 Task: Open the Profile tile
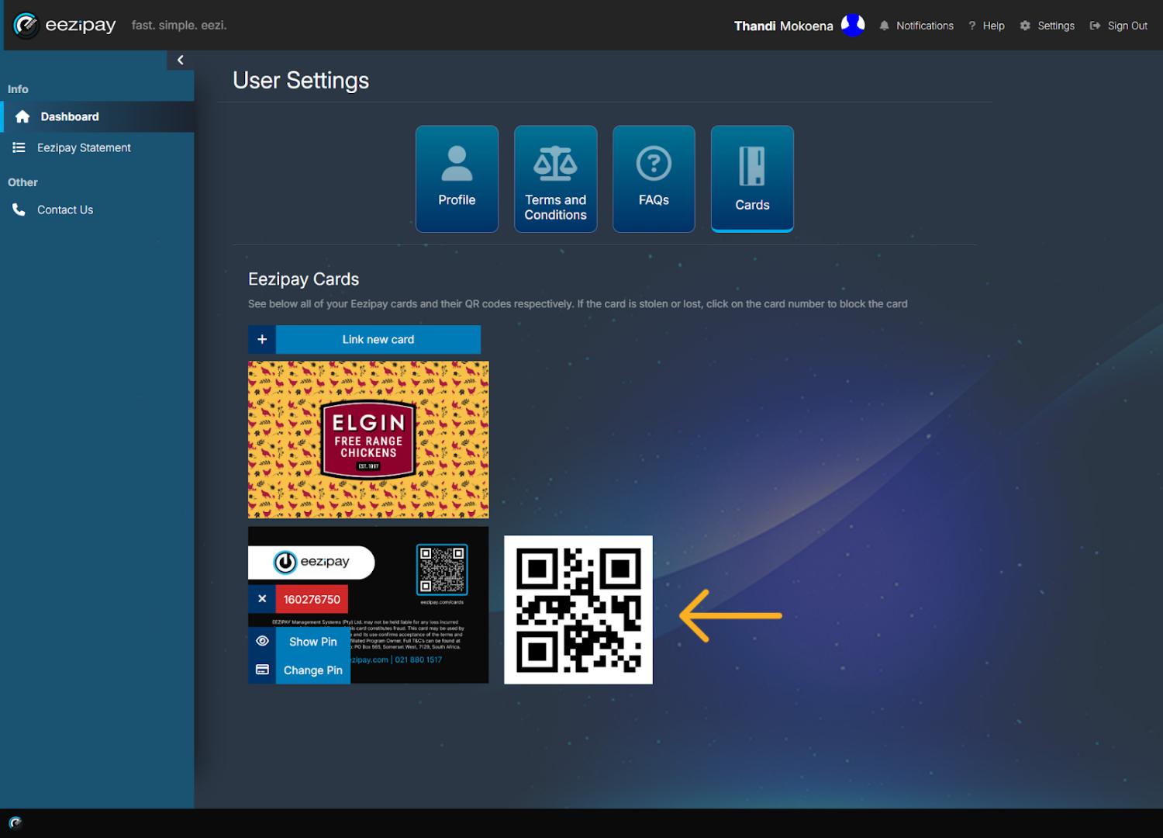tap(457, 178)
